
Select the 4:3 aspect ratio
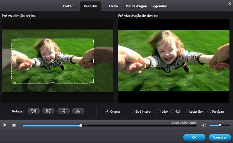(x=176, y=112)
